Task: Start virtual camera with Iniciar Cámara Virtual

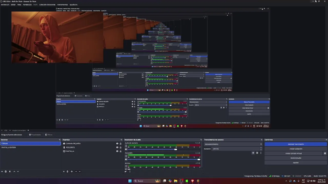Action: tap(294, 153)
